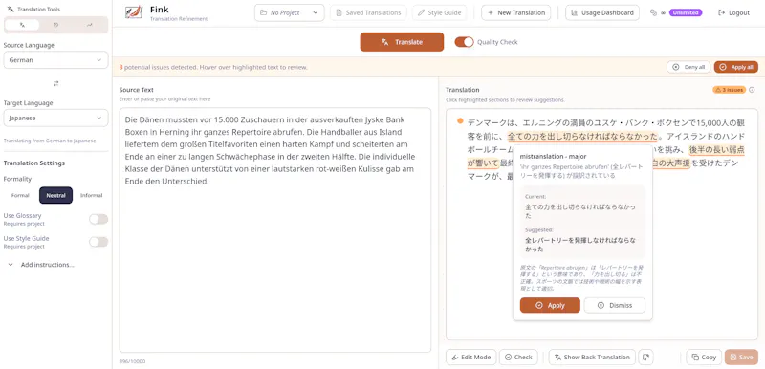Select Informal formality option
The width and height of the screenshot is (765, 369).
pos(91,195)
